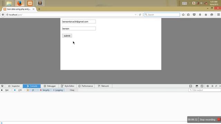Click the taskbar clock showing 10/4/2015
The width and height of the screenshot is (221, 124).
coord(214,3)
